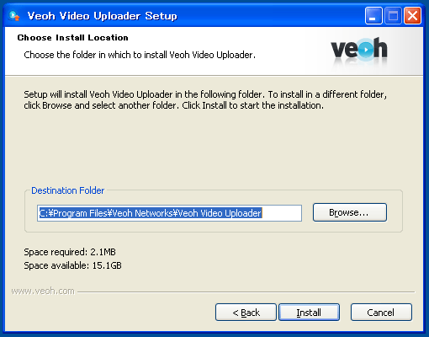This screenshot has width=429, height=337.
Task: Close the Setup window with red X
Action: click(x=412, y=16)
